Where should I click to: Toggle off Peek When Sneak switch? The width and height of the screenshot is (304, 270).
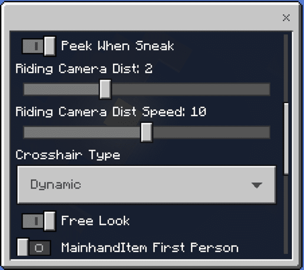[39, 46]
